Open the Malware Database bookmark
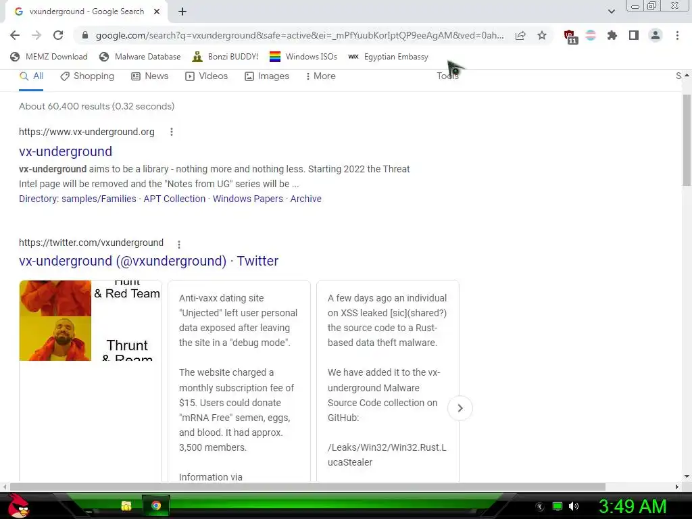 (140, 57)
